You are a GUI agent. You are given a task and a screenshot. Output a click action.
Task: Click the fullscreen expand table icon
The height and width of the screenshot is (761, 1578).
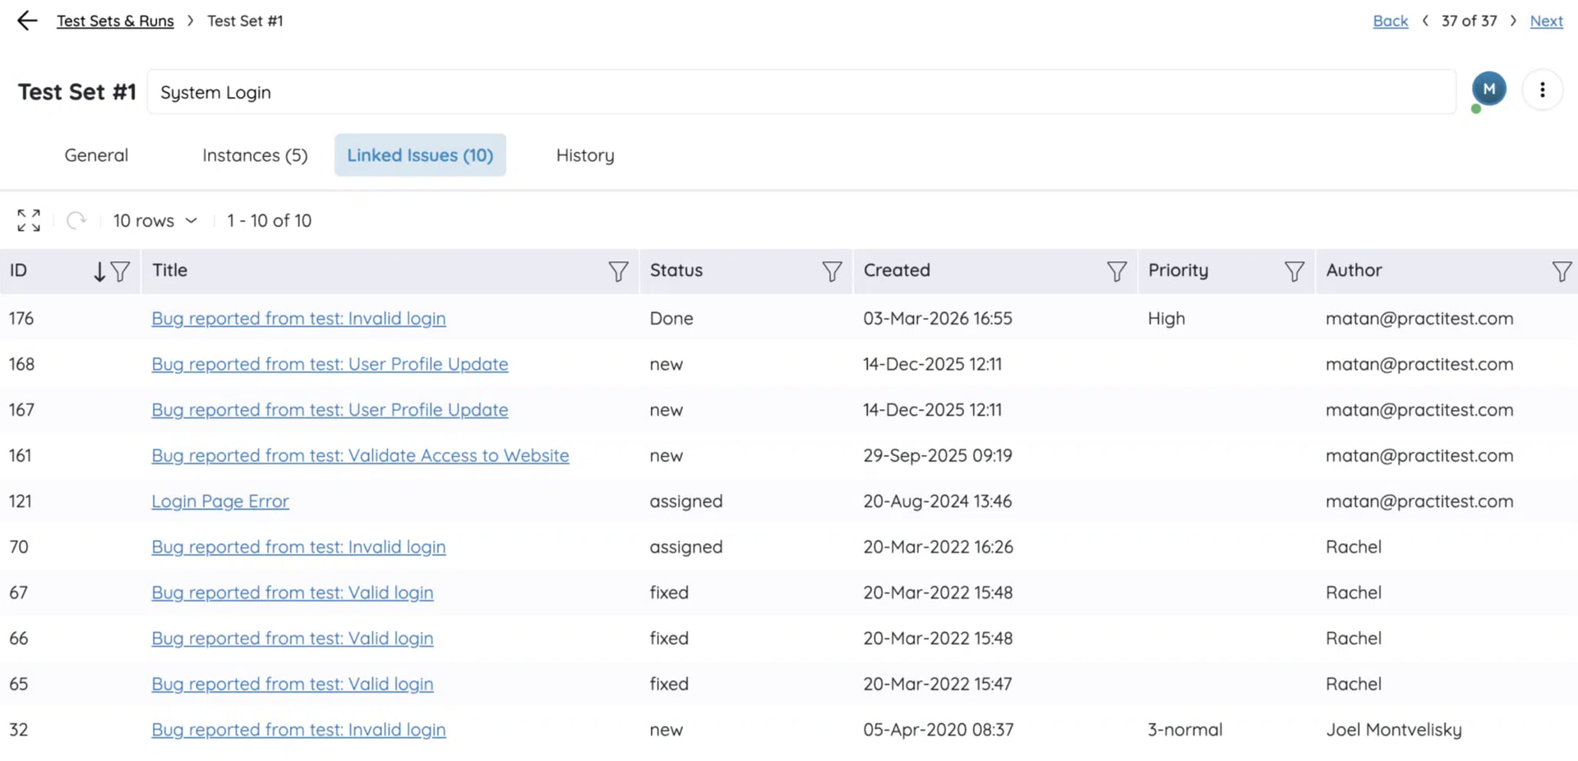[29, 220]
